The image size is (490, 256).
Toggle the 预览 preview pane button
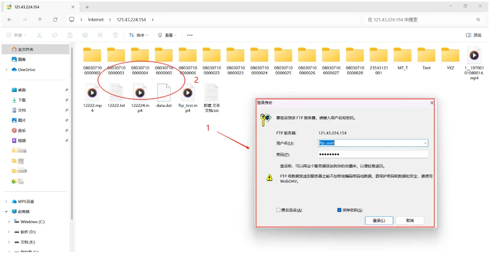click(474, 35)
